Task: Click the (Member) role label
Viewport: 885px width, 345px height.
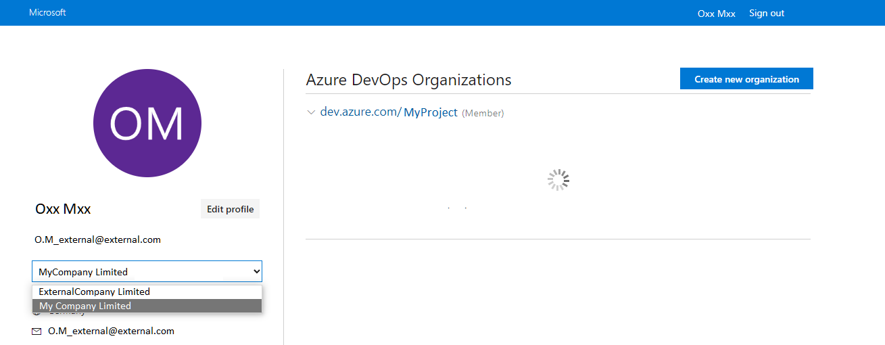Action: point(483,113)
